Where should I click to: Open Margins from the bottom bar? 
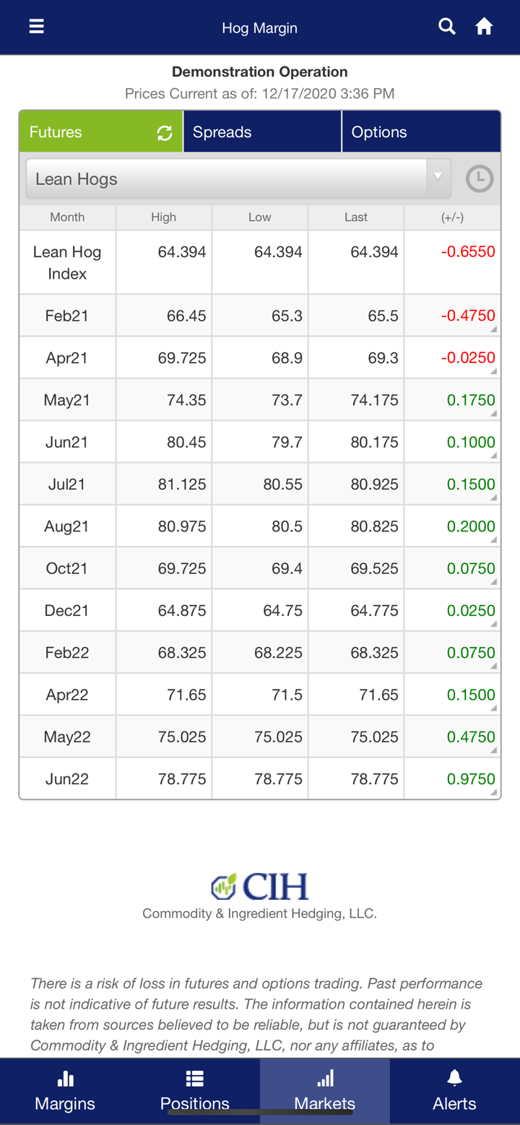[x=65, y=1090]
